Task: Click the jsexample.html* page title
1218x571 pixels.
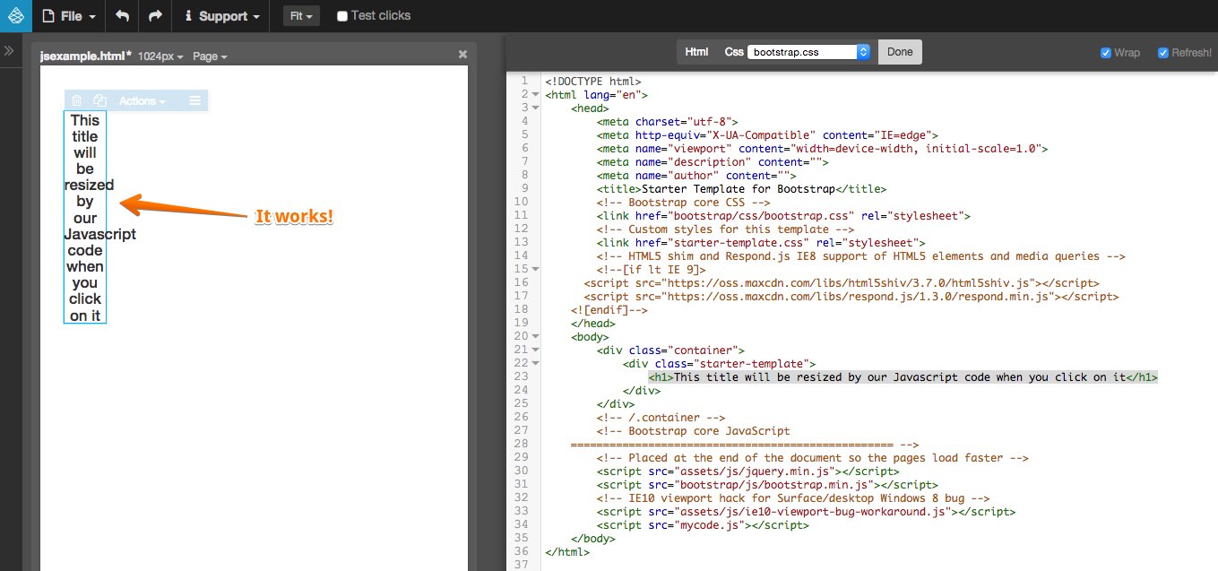Action: [86, 56]
